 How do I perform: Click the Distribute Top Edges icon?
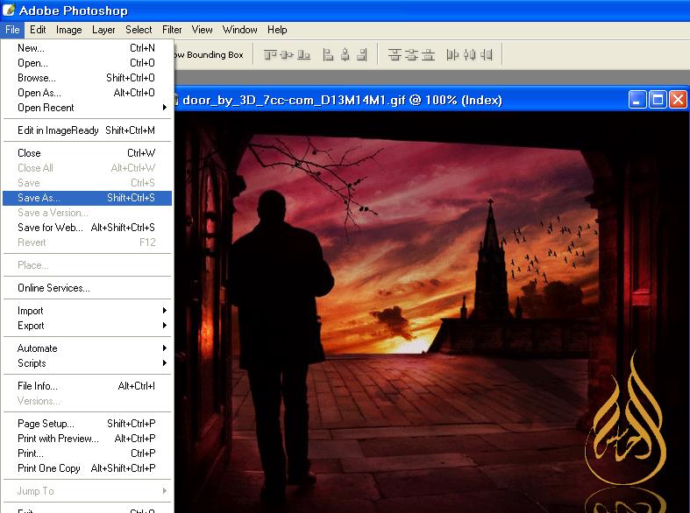(395, 55)
